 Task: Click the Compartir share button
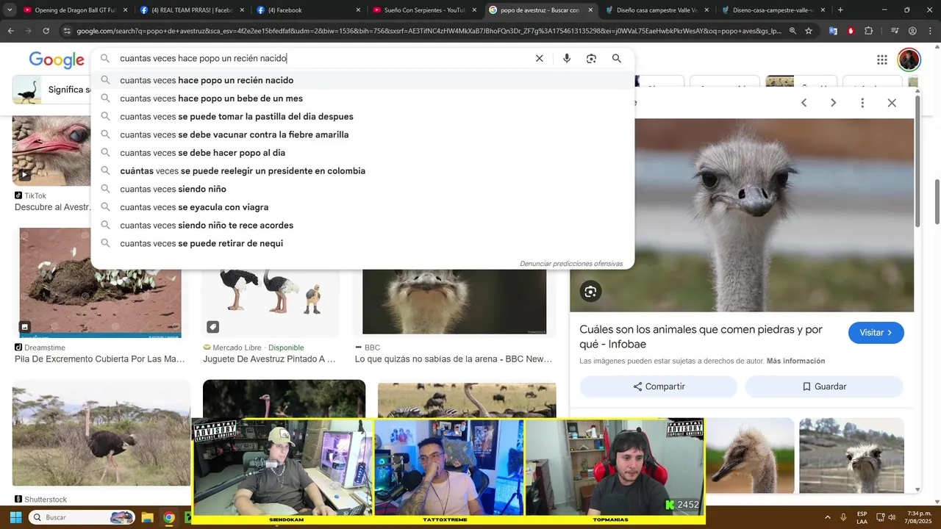point(659,386)
